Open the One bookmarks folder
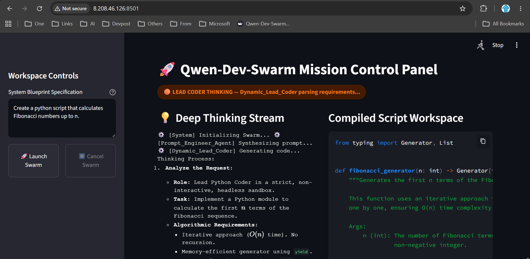This screenshot has height=259, width=530. [34, 24]
